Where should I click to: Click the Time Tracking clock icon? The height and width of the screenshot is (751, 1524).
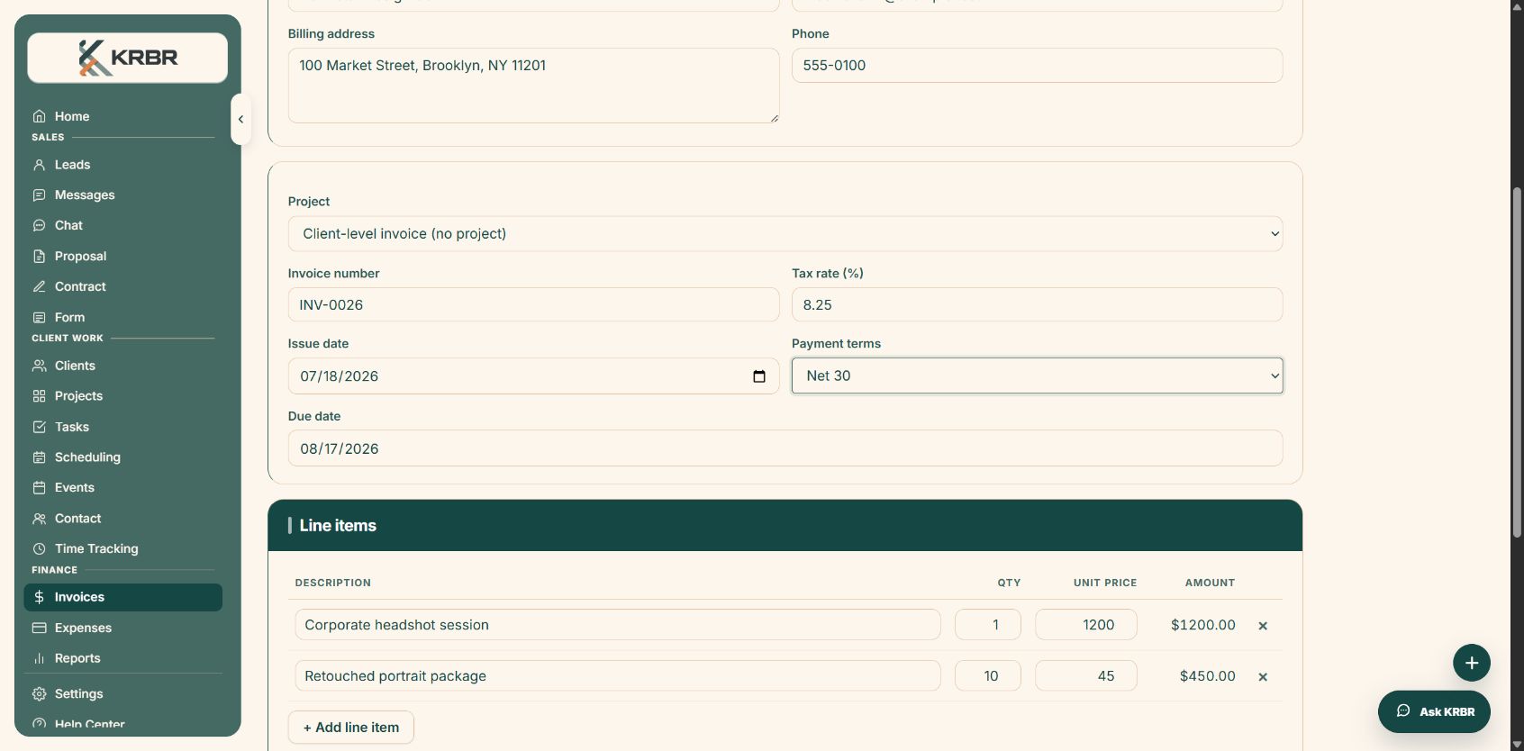(39, 549)
